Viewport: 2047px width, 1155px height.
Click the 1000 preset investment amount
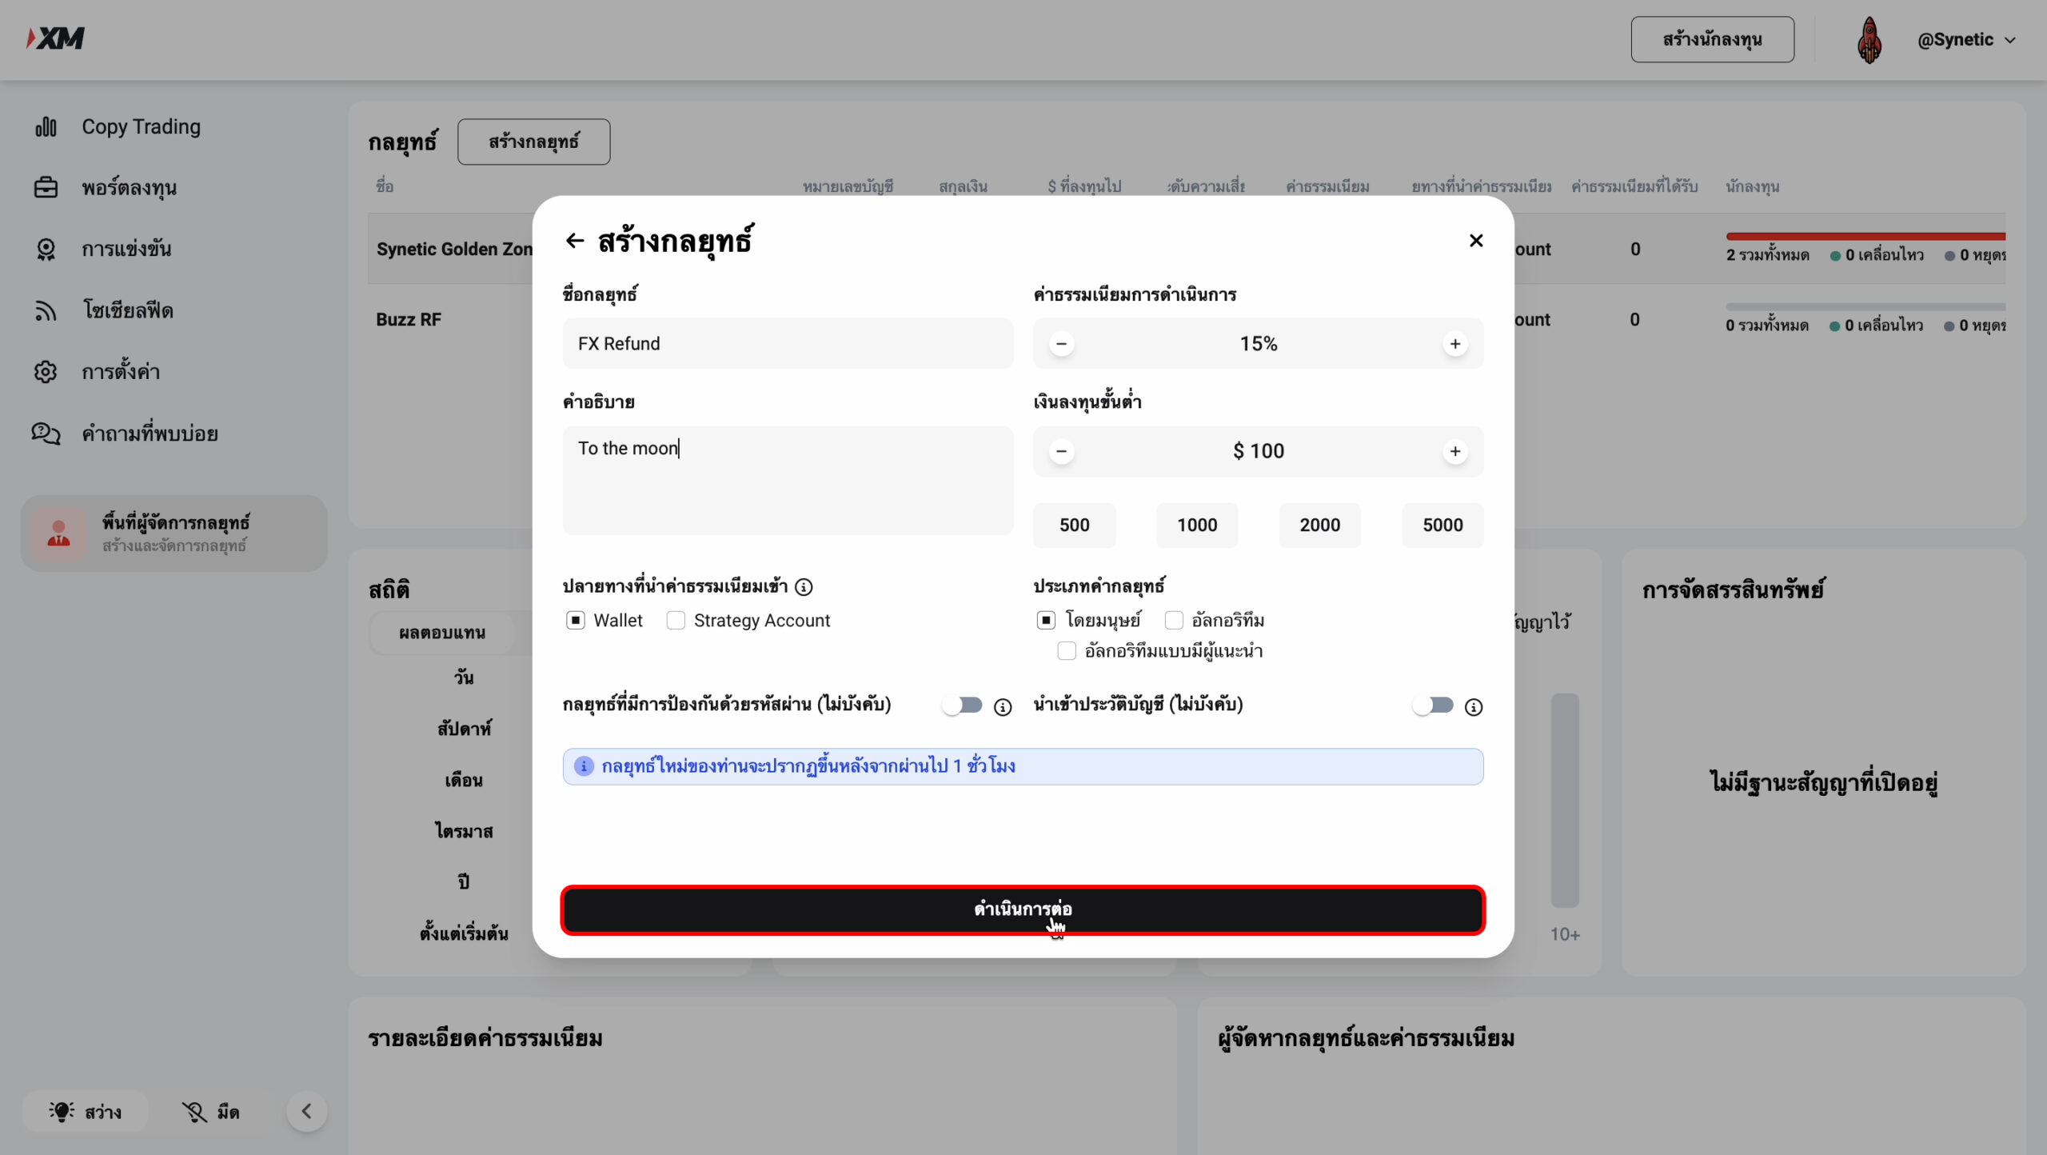click(x=1196, y=525)
